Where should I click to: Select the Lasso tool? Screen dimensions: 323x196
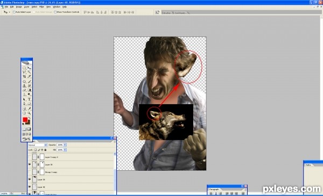(x=24, y=72)
